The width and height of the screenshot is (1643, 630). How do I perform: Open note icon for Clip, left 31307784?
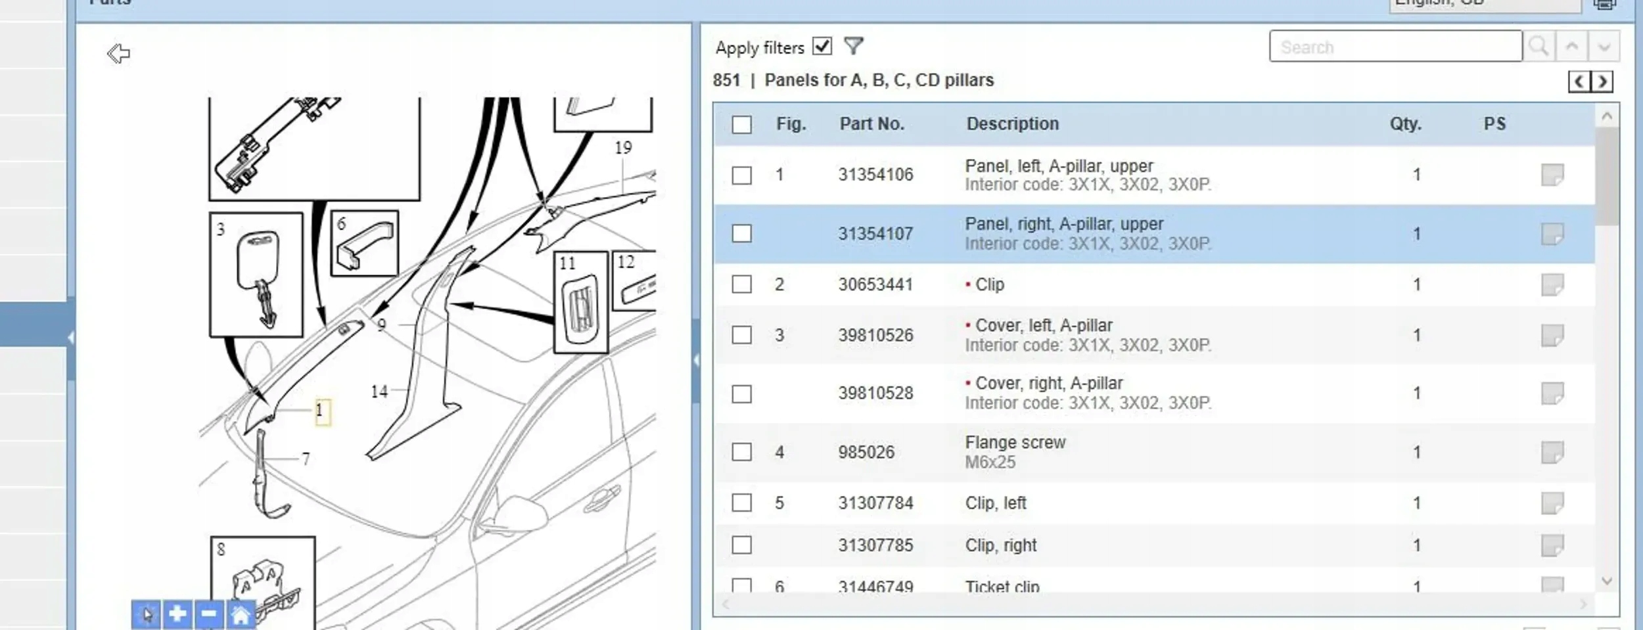pos(1552,503)
